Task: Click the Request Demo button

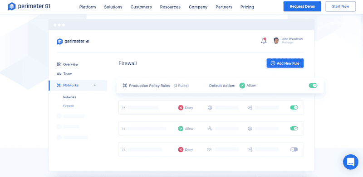Action: click(x=302, y=6)
